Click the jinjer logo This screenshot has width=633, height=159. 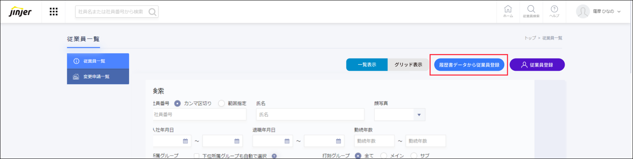click(x=20, y=12)
